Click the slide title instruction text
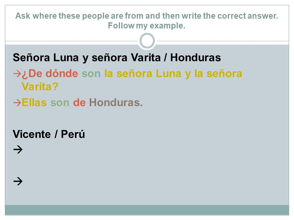 (x=147, y=20)
